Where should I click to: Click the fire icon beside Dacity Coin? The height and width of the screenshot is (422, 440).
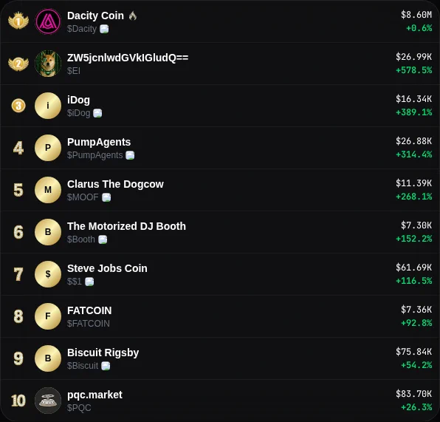[x=133, y=16]
